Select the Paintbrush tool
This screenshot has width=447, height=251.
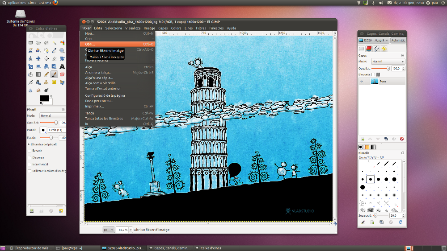(x=54, y=74)
